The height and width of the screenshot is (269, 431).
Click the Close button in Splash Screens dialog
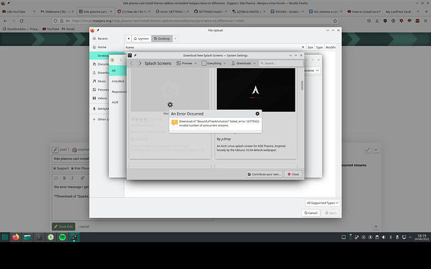click(x=294, y=174)
